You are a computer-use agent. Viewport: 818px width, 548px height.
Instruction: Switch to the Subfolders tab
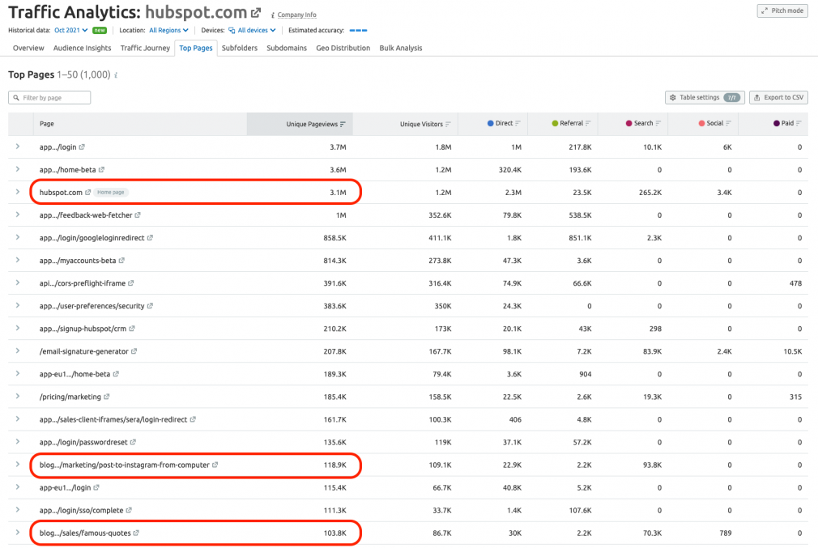[240, 48]
